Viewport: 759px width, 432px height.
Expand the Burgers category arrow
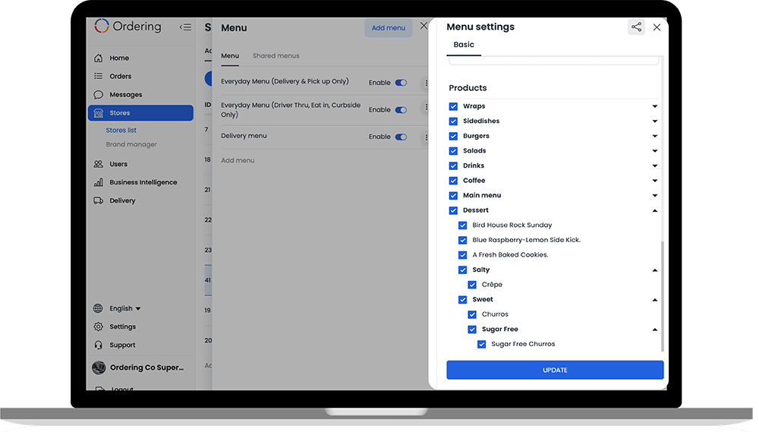tap(654, 136)
